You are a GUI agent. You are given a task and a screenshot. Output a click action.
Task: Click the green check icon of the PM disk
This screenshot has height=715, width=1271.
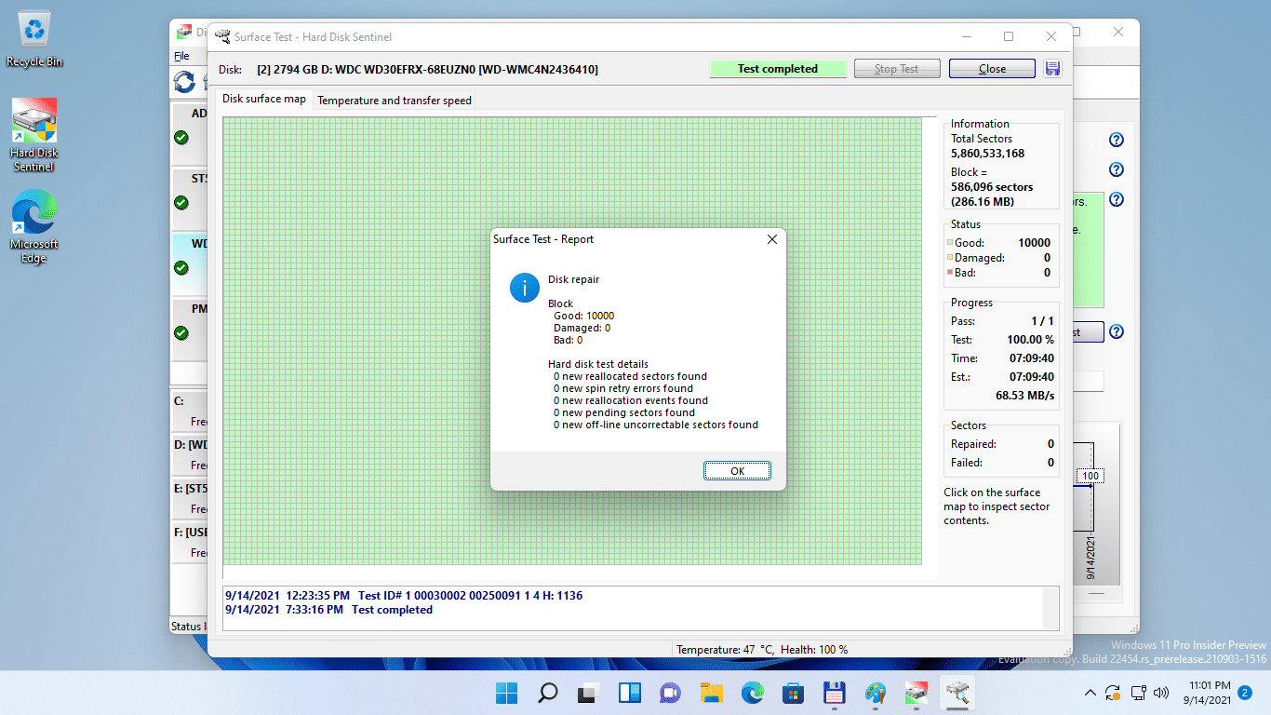coord(181,333)
